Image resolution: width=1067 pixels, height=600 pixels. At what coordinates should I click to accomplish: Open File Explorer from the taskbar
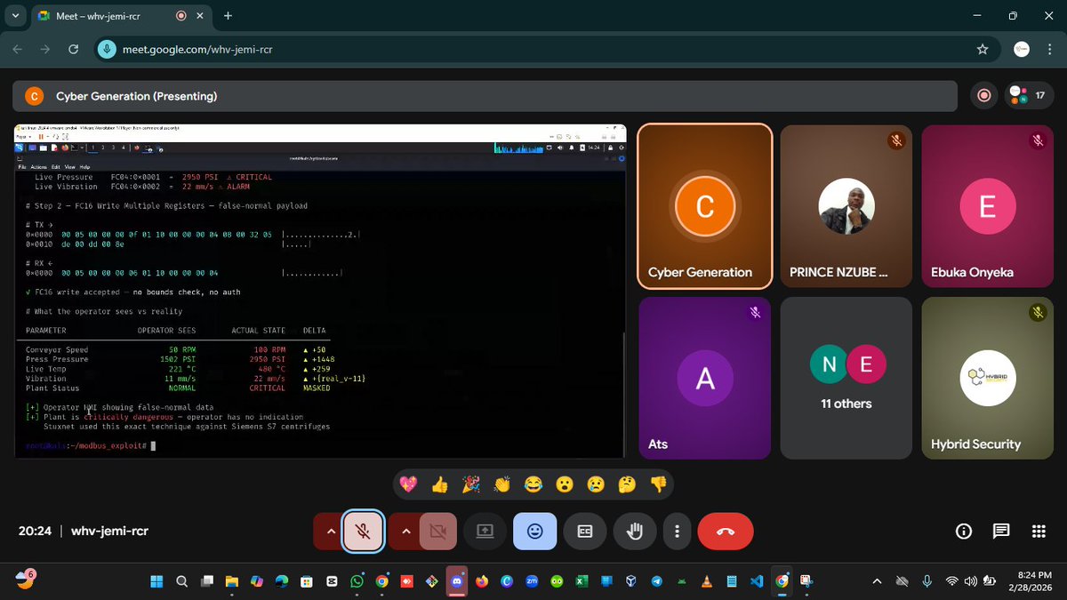231,581
